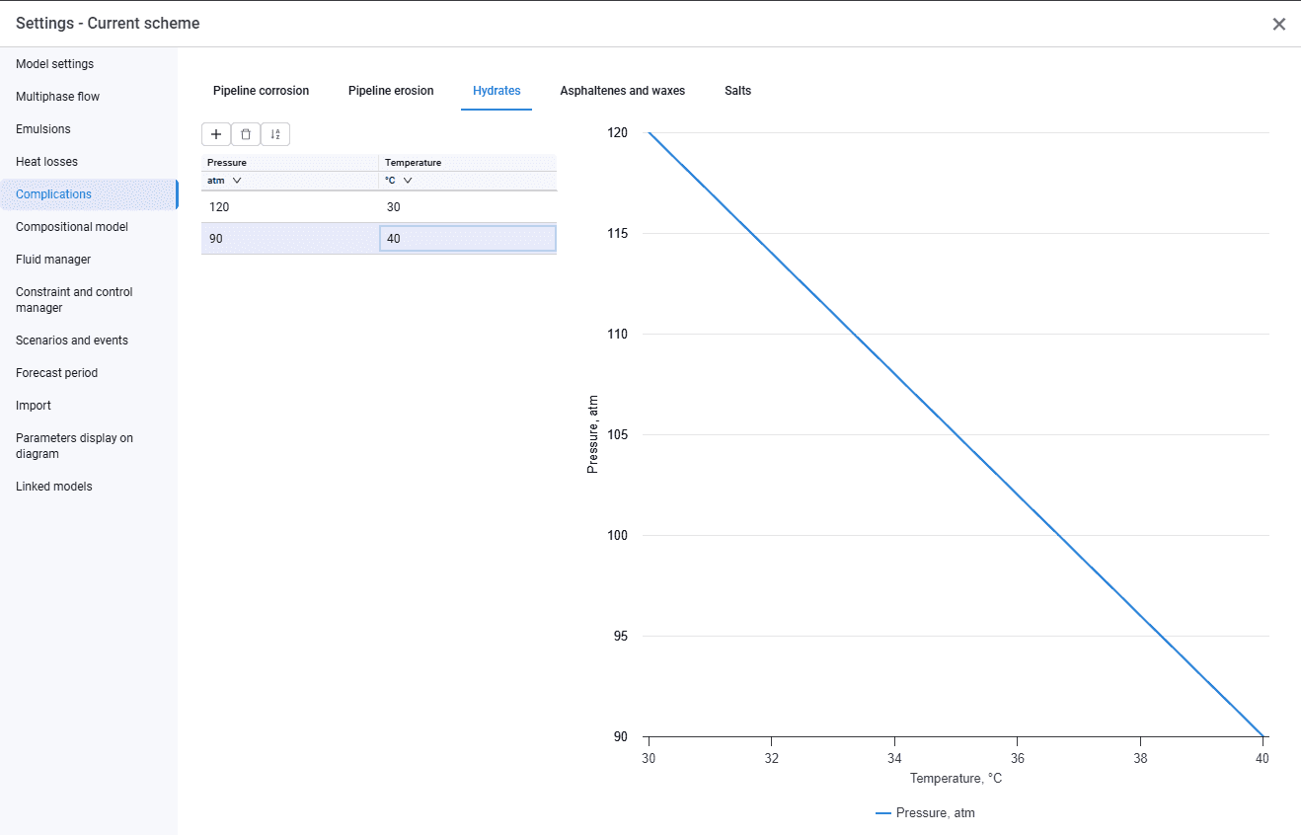Screen dimensions: 1301x835
Task: Add a new row with plus icon
Action: [216, 134]
